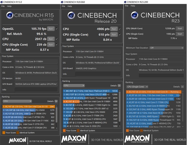Open Help menu in Cinebench R23
This screenshot has height=145, width=187.
pos(133,6)
